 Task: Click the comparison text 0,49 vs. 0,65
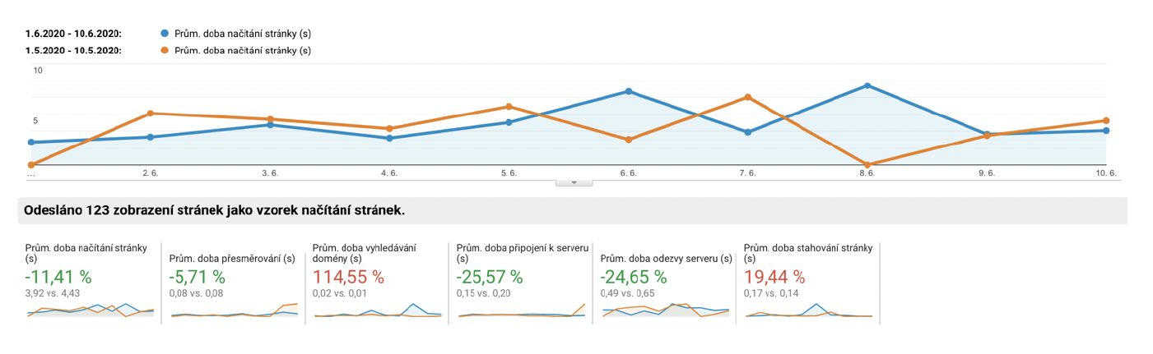[x=627, y=292]
